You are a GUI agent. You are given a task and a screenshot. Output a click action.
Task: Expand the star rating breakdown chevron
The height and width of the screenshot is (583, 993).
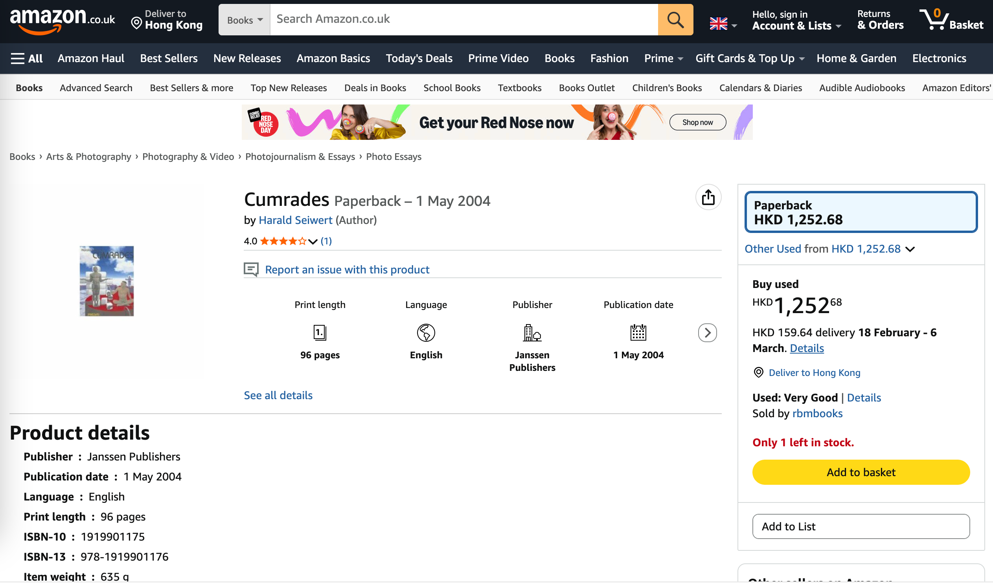313,242
